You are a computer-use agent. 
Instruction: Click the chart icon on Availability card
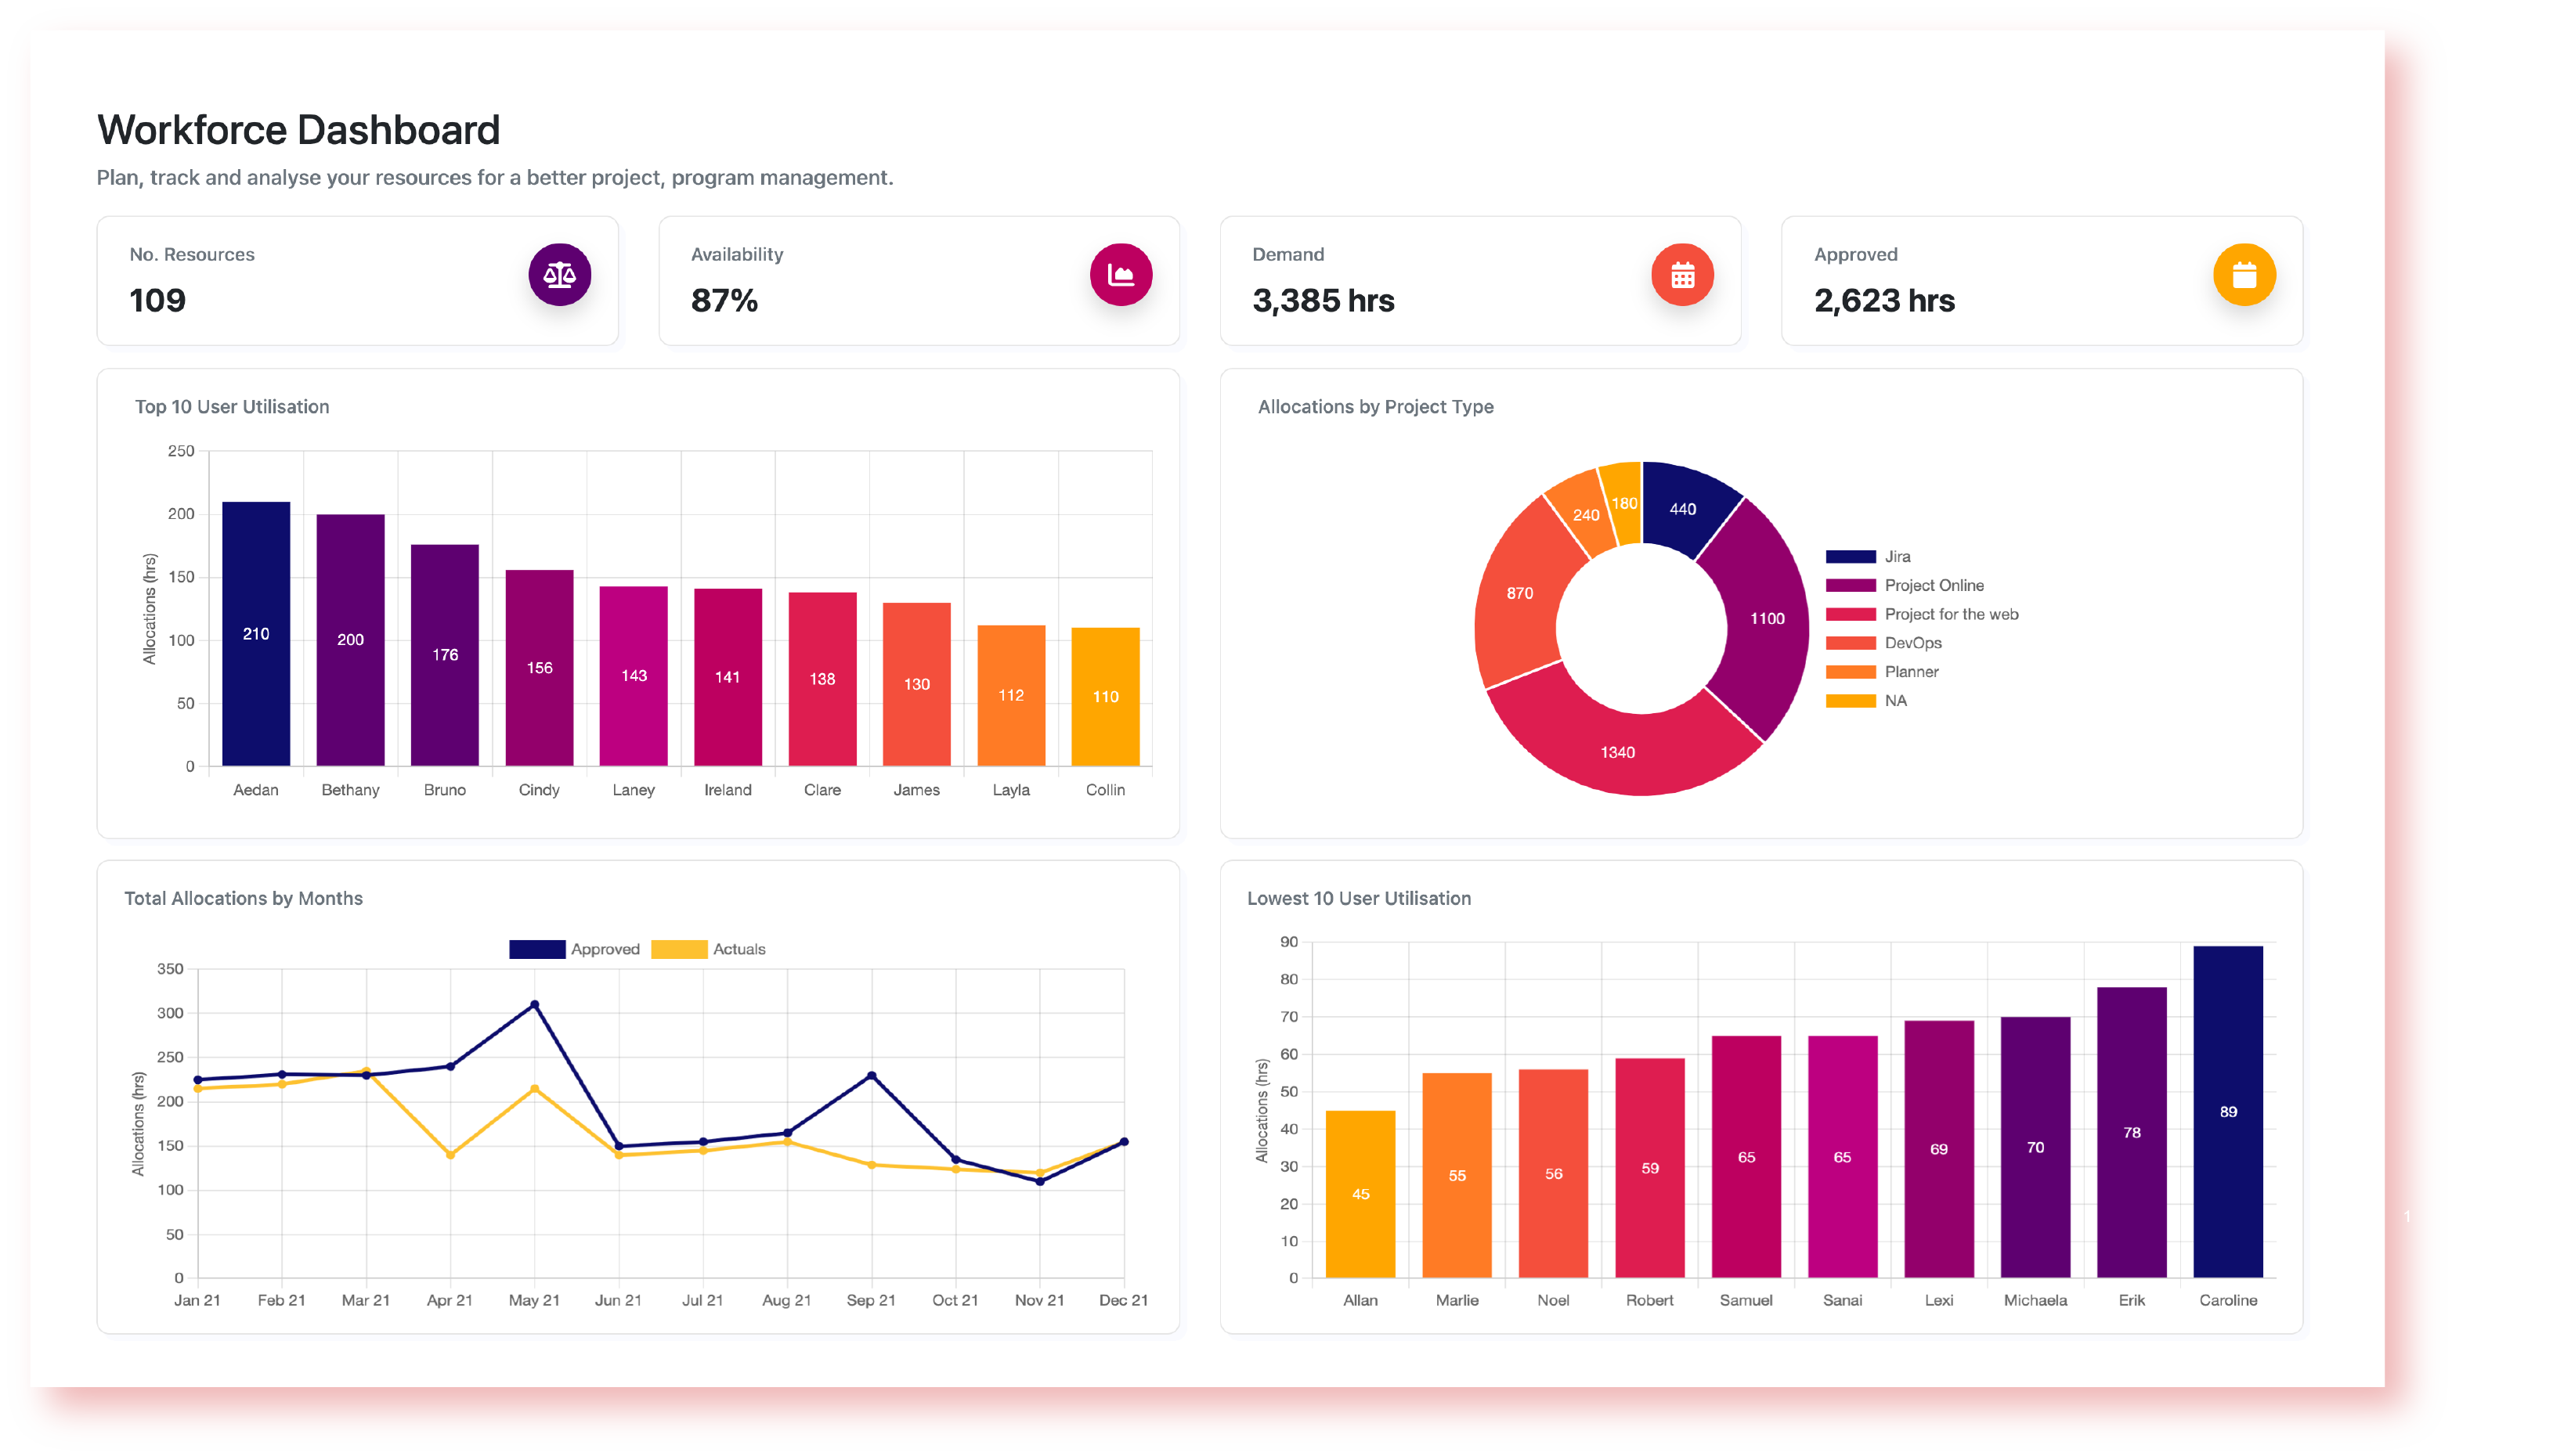[1122, 274]
